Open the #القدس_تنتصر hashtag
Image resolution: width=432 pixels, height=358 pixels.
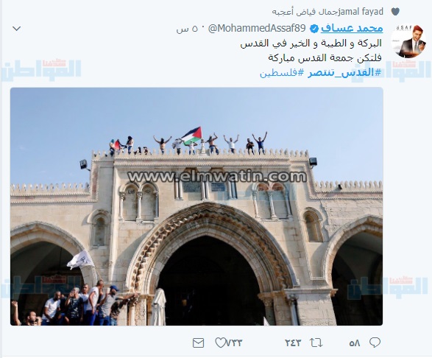point(344,73)
